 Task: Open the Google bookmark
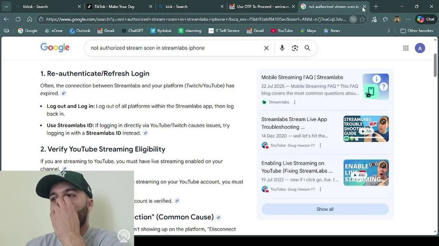coord(28,31)
